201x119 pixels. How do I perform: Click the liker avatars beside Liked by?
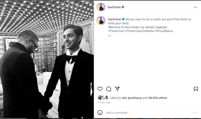click(x=103, y=98)
